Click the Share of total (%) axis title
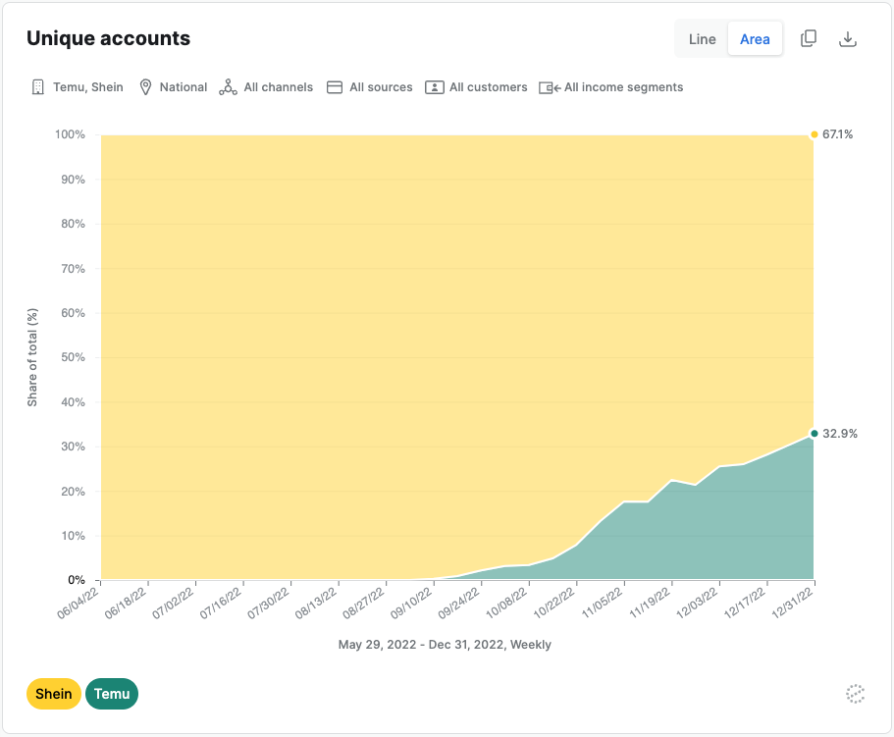894x737 pixels. [32, 357]
